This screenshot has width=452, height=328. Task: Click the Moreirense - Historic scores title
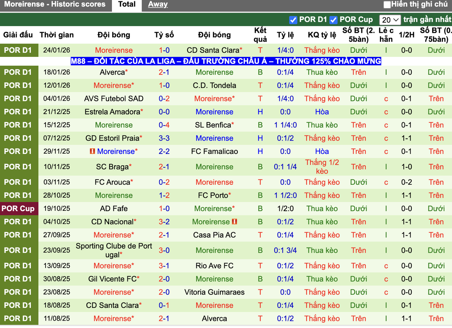coord(55,5)
